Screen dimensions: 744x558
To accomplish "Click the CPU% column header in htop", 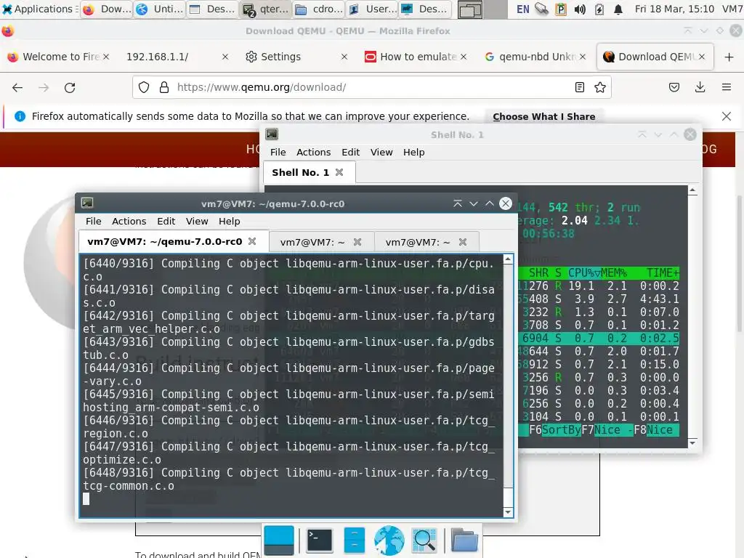I will tap(584, 273).
